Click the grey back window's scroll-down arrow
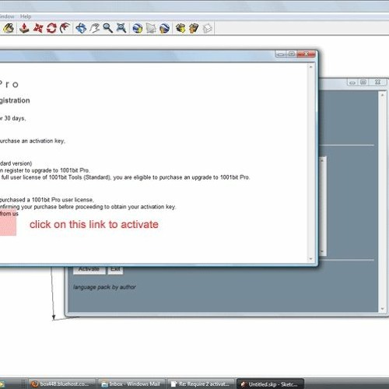Image resolution: width=389 pixels, height=389 pixels. click(x=382, y=309)
